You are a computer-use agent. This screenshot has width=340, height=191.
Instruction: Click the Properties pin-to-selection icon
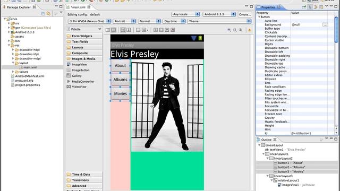304,7
